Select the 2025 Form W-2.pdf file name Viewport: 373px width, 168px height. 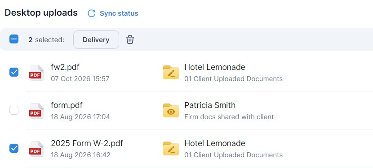(87, 143)
